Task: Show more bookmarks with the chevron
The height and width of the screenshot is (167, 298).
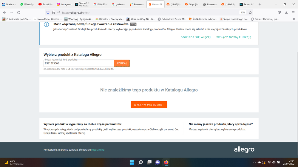Action: (x=294, y=19)
